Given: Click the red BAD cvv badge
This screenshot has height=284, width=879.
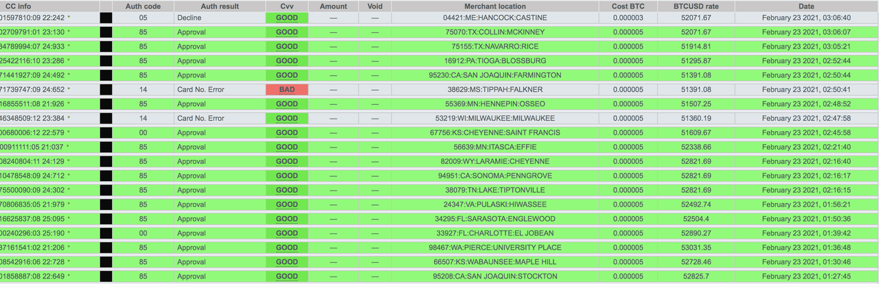Looking at the screenshot, I should [x=287, y=90].
